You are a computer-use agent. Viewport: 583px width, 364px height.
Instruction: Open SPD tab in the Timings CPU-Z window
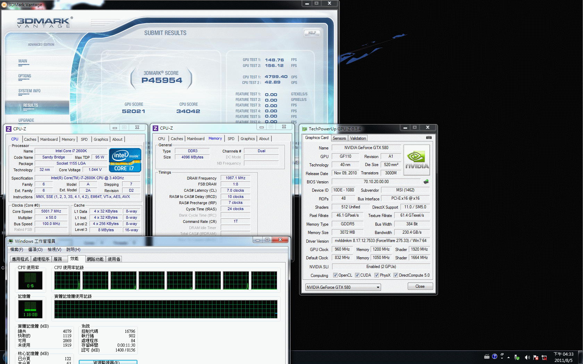click(x=231, y=139)
